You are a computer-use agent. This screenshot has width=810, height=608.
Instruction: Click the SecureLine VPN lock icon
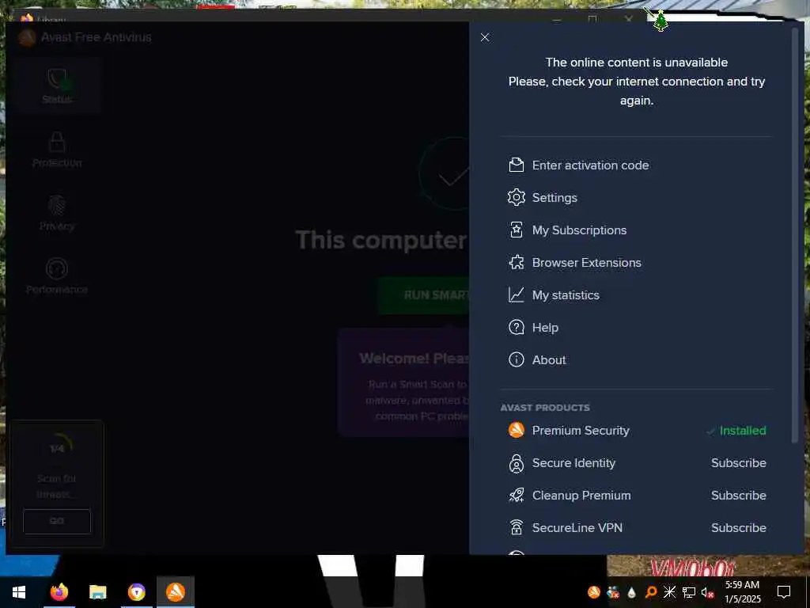coord(516,527)
